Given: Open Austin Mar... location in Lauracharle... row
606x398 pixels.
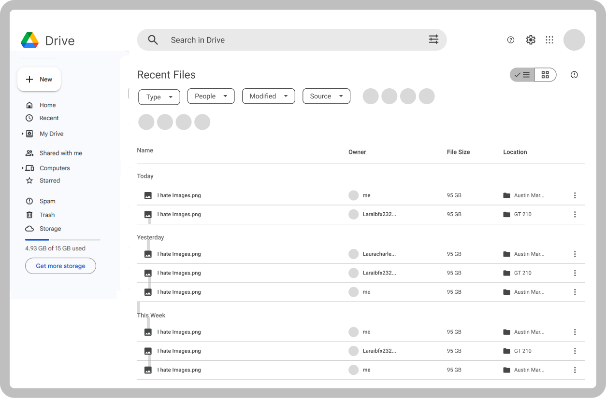Looking at the screenshot, I should click(x=529, y=254).
